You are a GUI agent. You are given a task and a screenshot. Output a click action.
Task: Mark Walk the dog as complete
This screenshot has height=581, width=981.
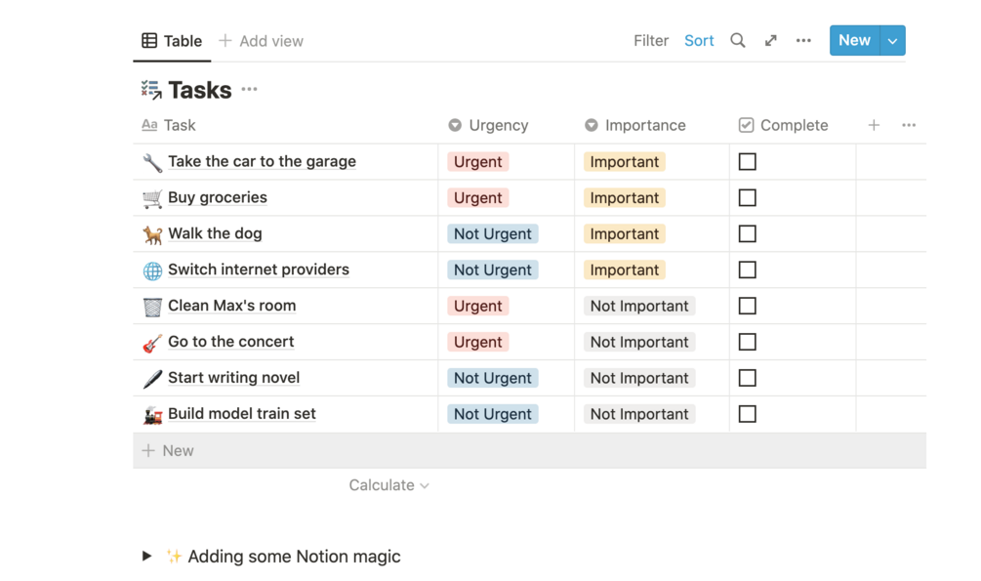748,234
